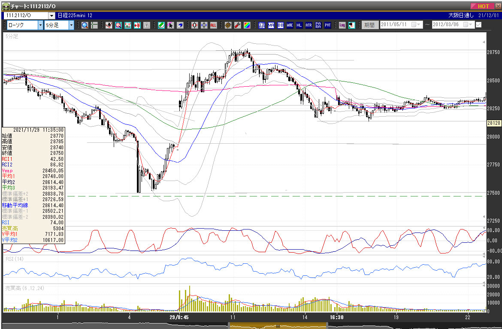502x329 pixels.
Task: Select the arrow pointer tool
Action: click(171, 25)
